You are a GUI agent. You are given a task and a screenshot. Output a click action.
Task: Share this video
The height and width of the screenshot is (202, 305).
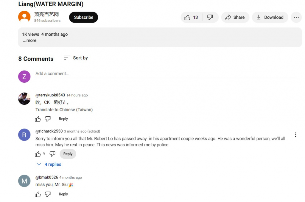pyautogui.click(x=235, y=18)
